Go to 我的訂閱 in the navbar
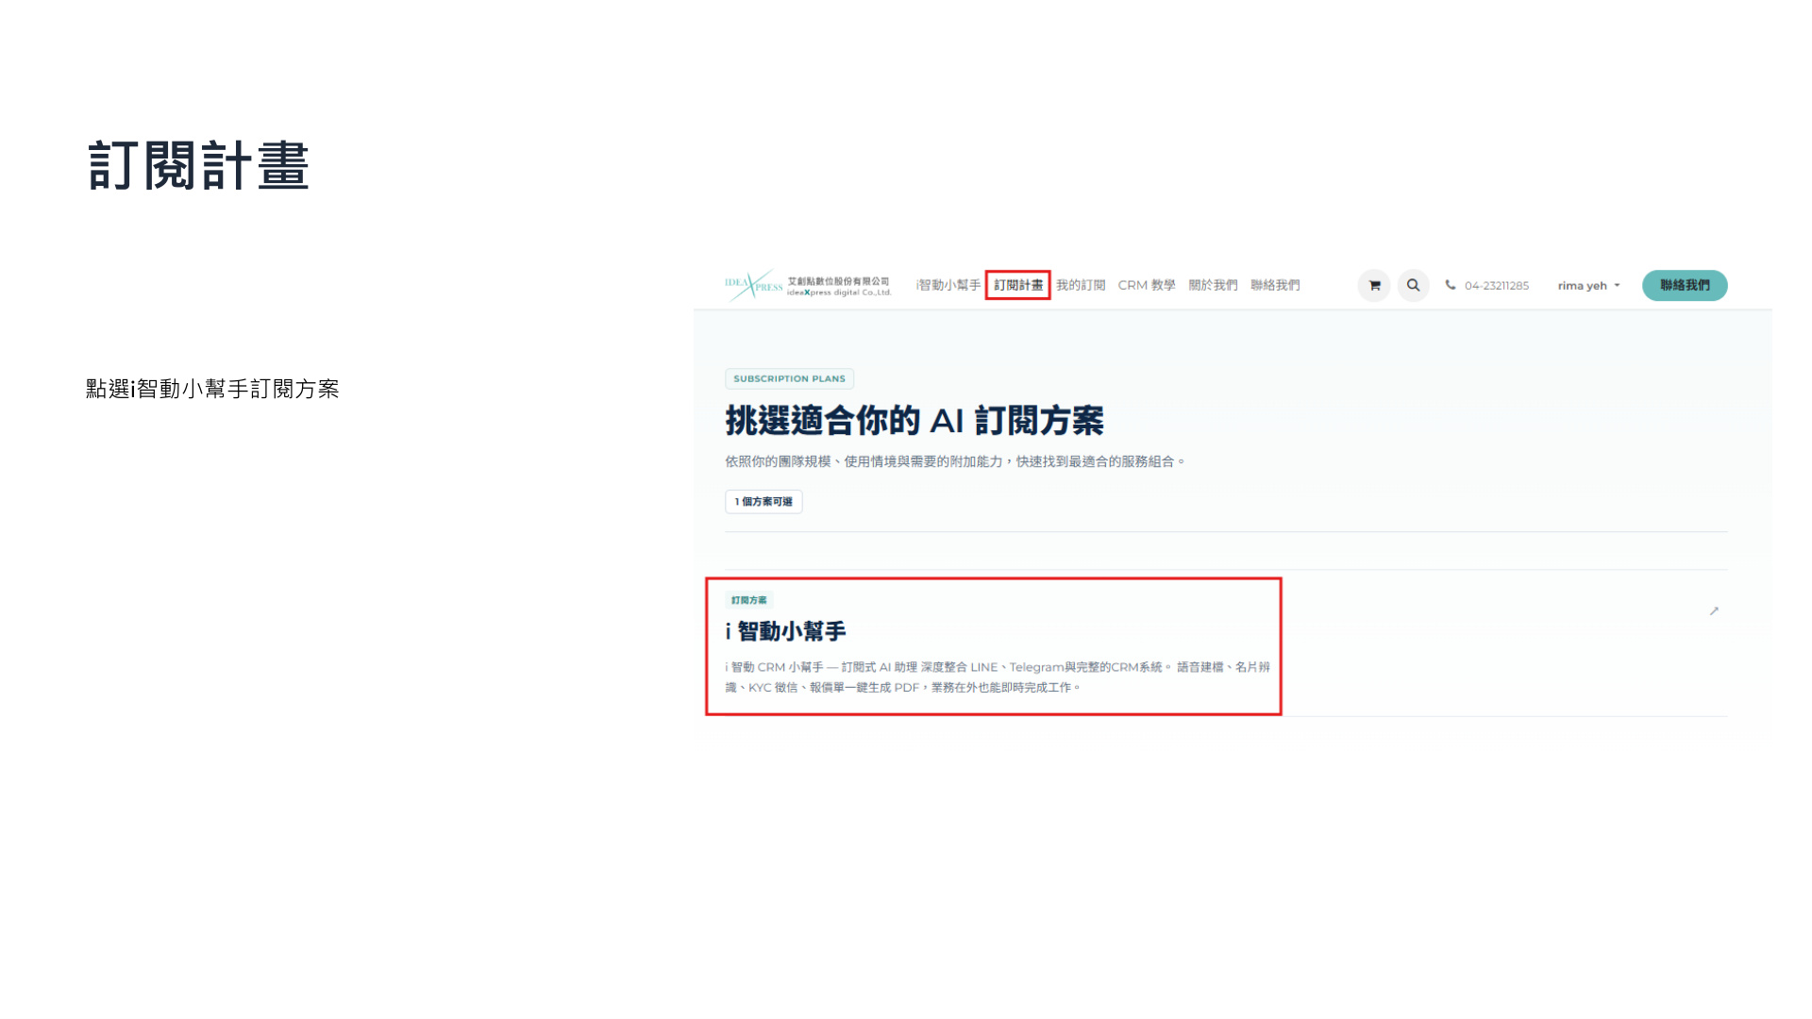Screen dimensions: 1812x1019 click(x=1081, y=285)
